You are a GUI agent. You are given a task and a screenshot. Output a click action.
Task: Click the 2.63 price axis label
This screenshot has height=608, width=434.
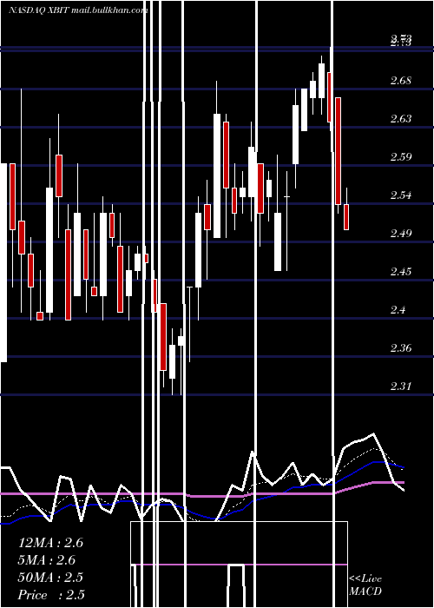pyautogui.click(x=401, y=118)
